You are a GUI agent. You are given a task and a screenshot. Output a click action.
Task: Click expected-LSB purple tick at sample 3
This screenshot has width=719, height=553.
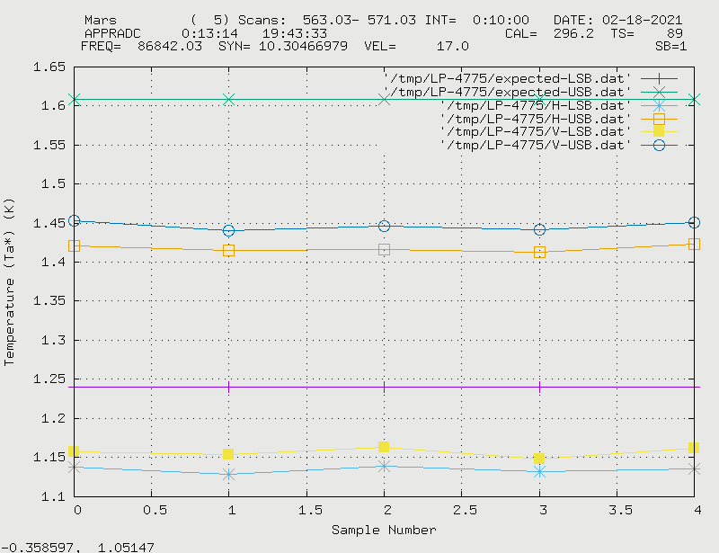click(540, 388)
